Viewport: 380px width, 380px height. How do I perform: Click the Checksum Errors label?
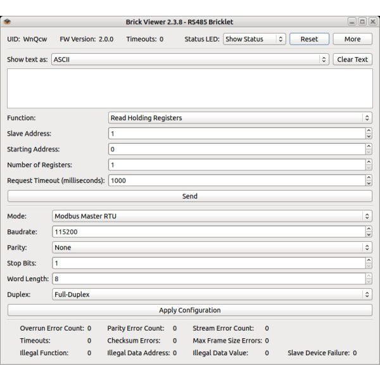point(134,341)
